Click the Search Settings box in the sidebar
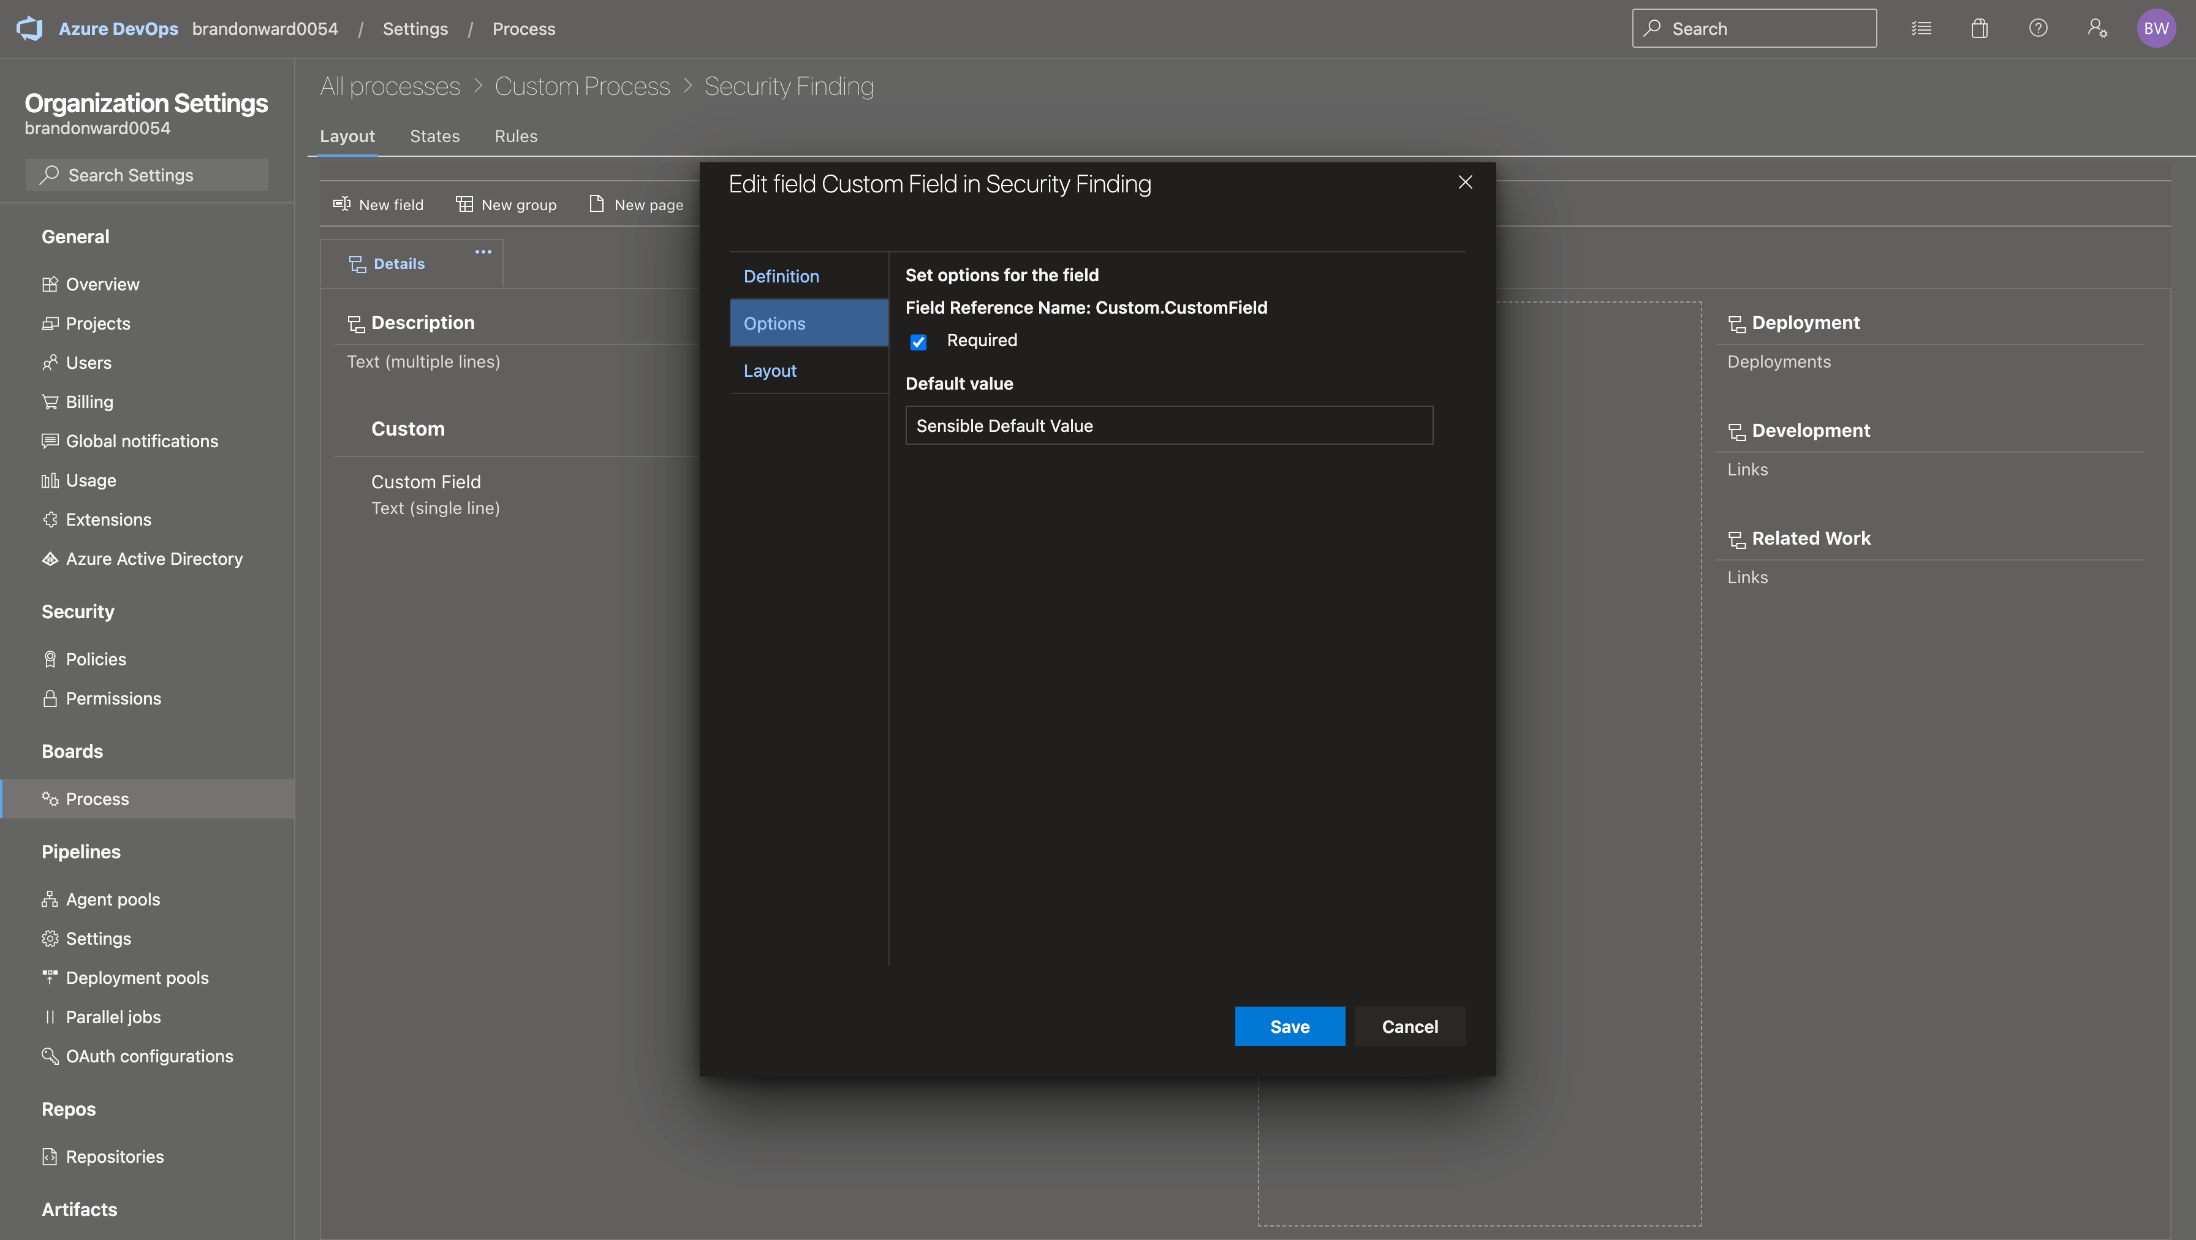The image size is (2196, 1240). 146,175
